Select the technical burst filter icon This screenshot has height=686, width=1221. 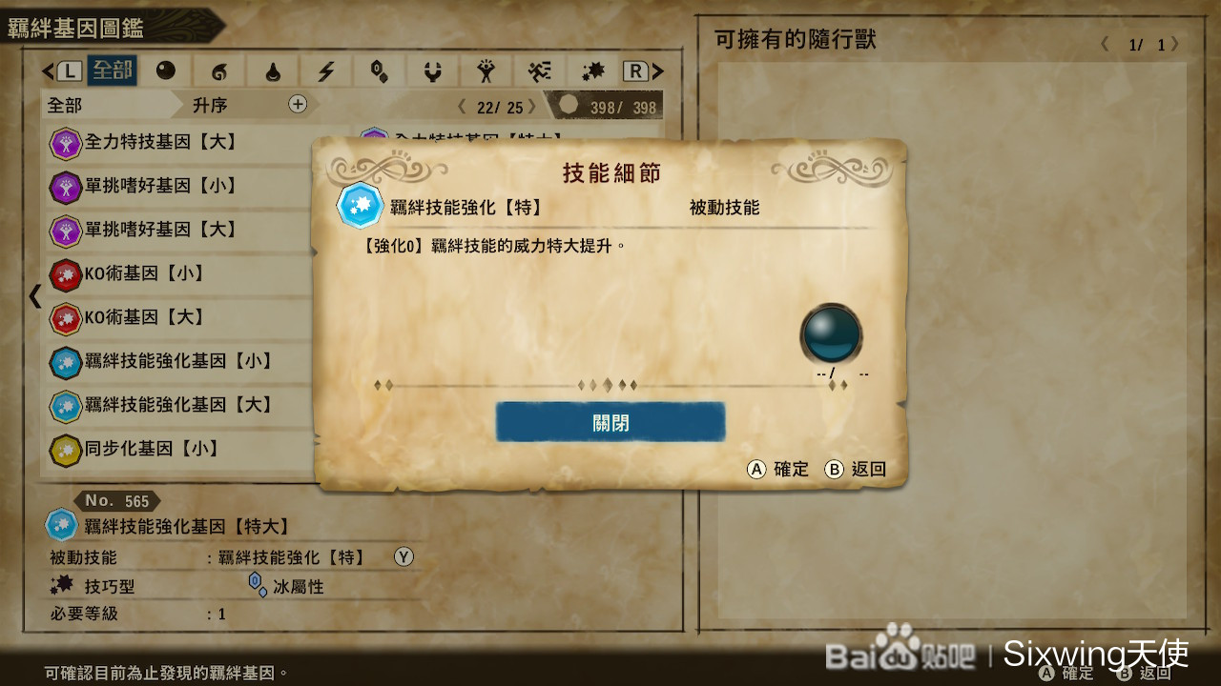(593, 71)
